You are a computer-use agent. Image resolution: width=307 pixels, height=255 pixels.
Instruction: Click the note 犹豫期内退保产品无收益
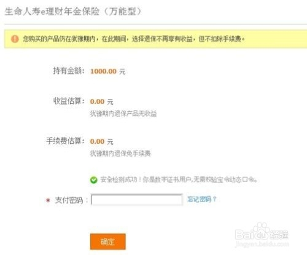click(123, 114)
